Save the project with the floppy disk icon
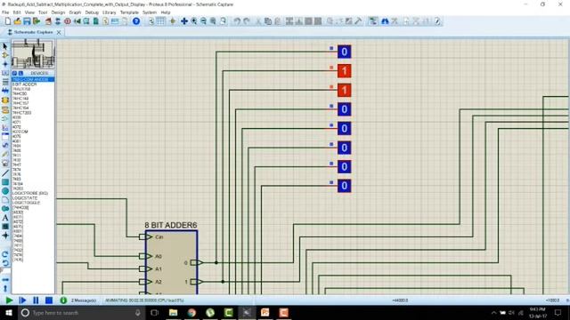 pyautogui.click(x=27, y=21)
